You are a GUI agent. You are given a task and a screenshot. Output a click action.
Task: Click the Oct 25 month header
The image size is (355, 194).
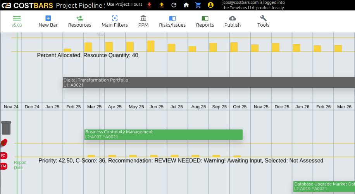click(x=240, y=107)
